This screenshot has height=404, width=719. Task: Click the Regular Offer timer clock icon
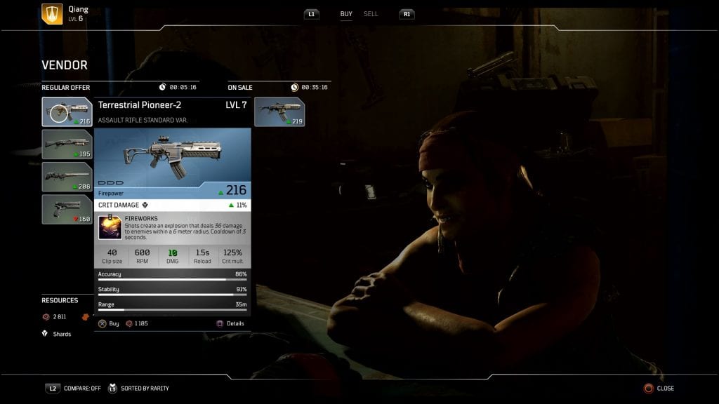coord(162,87)
